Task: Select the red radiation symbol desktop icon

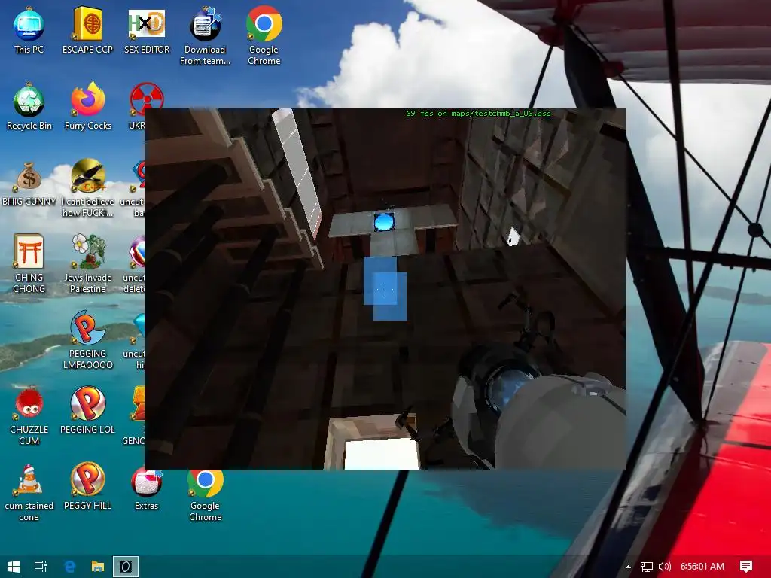Action: click(x=147, y=100)
